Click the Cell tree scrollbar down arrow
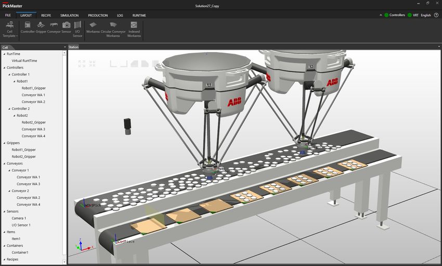Viewport: 442px width, 266px height. click(x=64, y=262)
